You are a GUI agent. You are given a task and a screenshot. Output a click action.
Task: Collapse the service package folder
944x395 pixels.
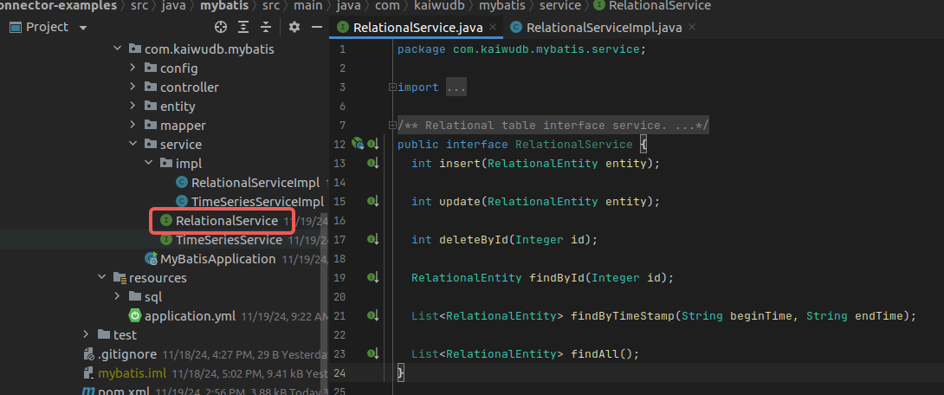tap(133, 145)
